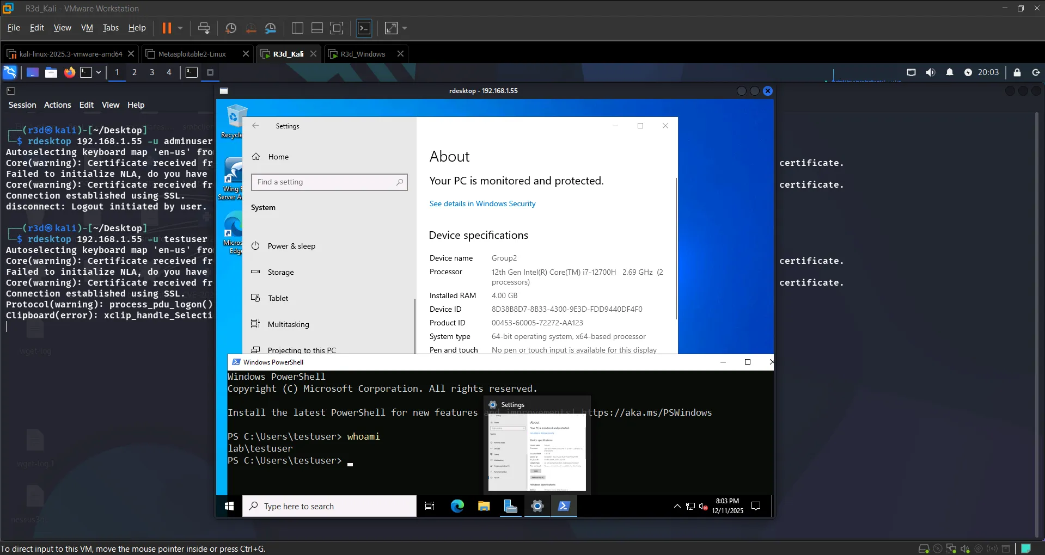
Task: Go back using the Settings back arrow
Action: coord(255,126)
